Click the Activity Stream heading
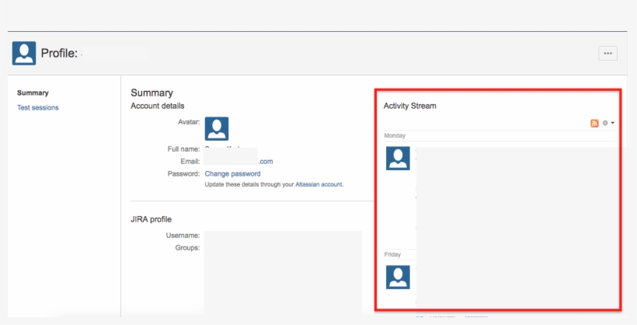Screen dimensions: 637x325 (x=409, y=106)
